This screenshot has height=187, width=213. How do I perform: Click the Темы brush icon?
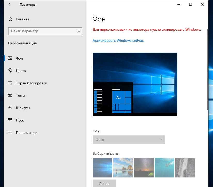10,95
